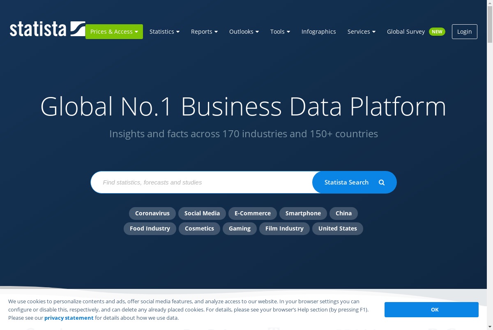Open the Film Industry topic tag
The image size is (493, 330).
pos(284,228)
